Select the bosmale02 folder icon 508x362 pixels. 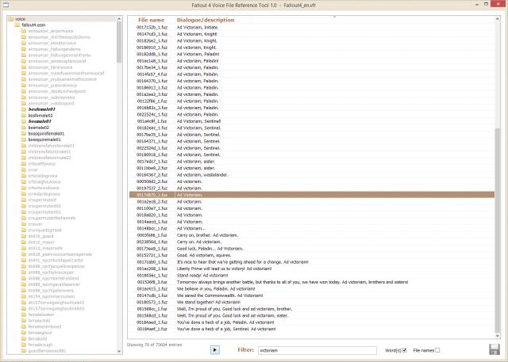tap(23, 128)
